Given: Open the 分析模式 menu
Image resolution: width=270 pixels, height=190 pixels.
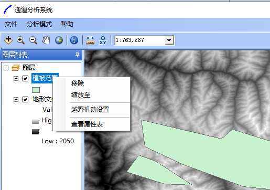Looking at the screenshot, I should [x=39, y=24].
